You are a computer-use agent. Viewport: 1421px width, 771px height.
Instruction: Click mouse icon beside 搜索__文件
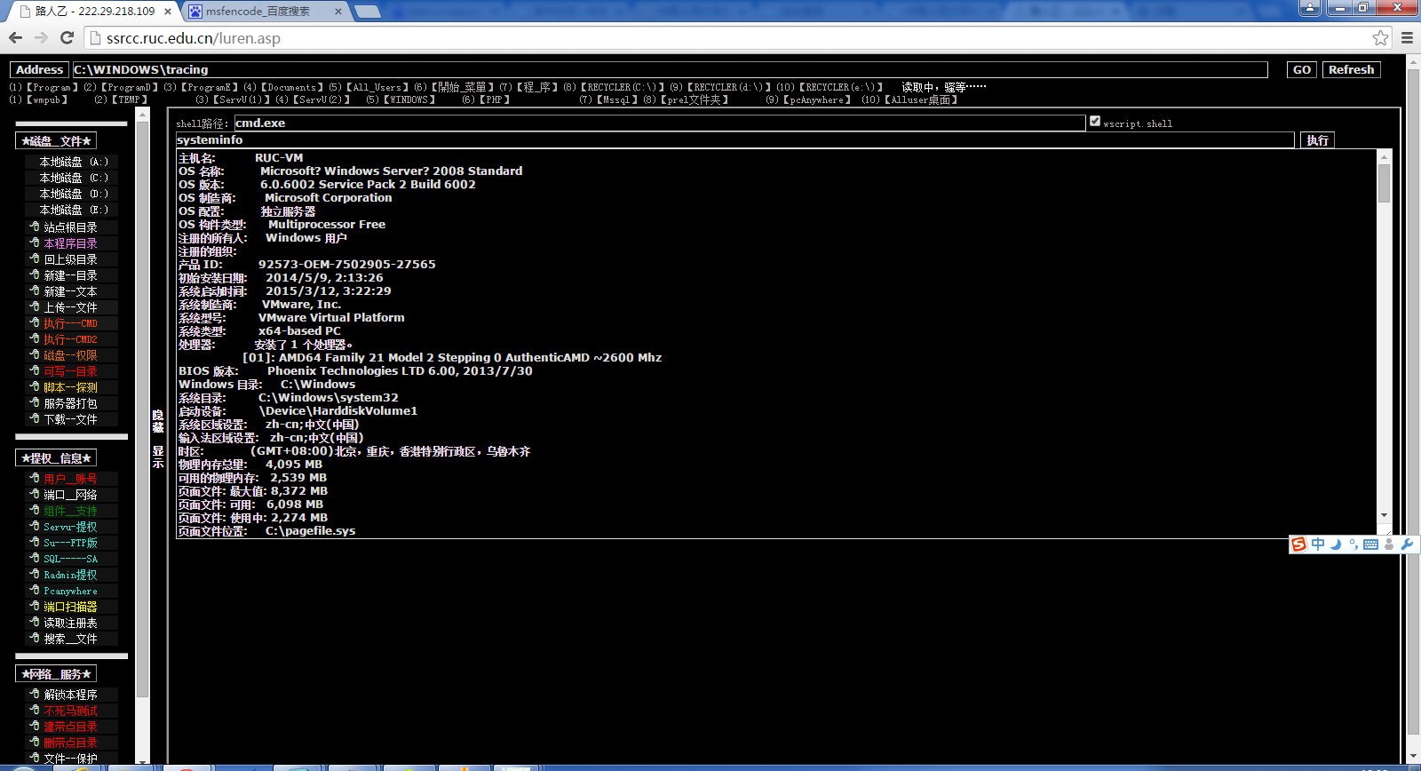[35, 639]
